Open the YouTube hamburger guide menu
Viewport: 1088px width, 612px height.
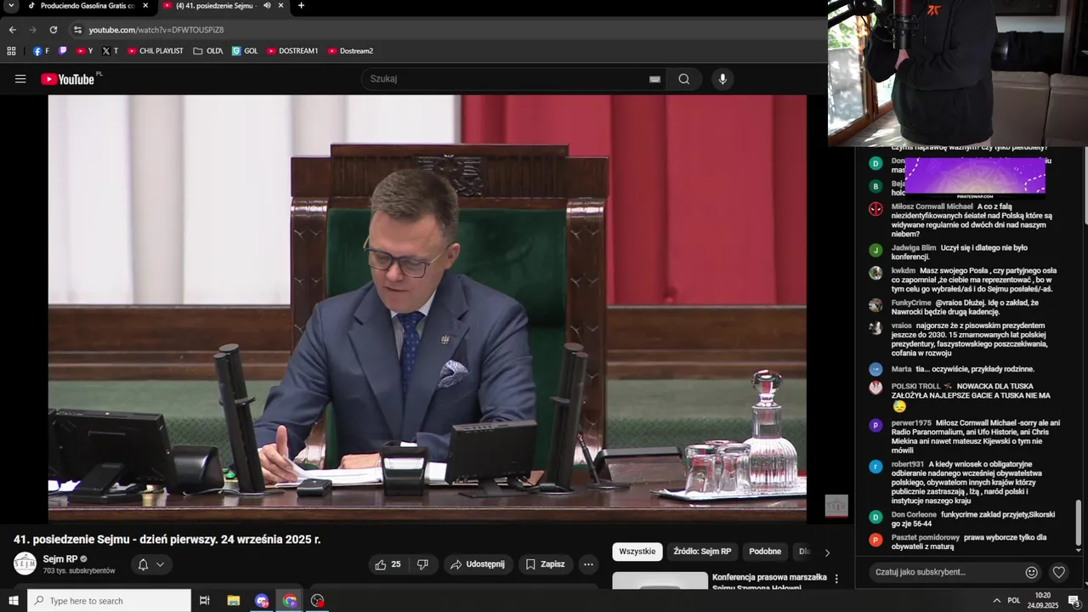20,79
